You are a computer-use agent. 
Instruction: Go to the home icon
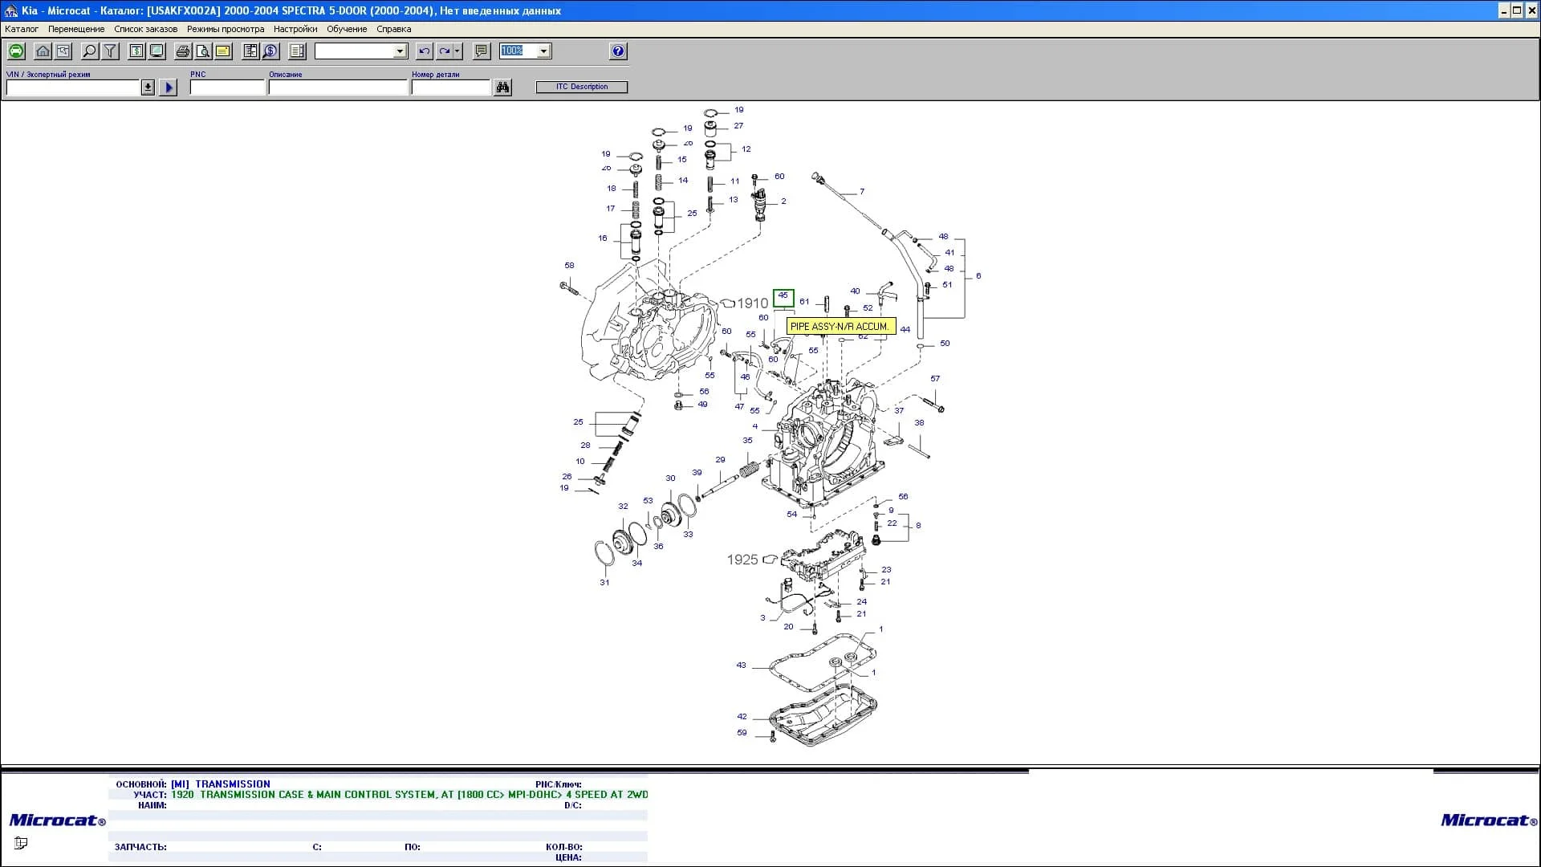click(x=43, y=51)
